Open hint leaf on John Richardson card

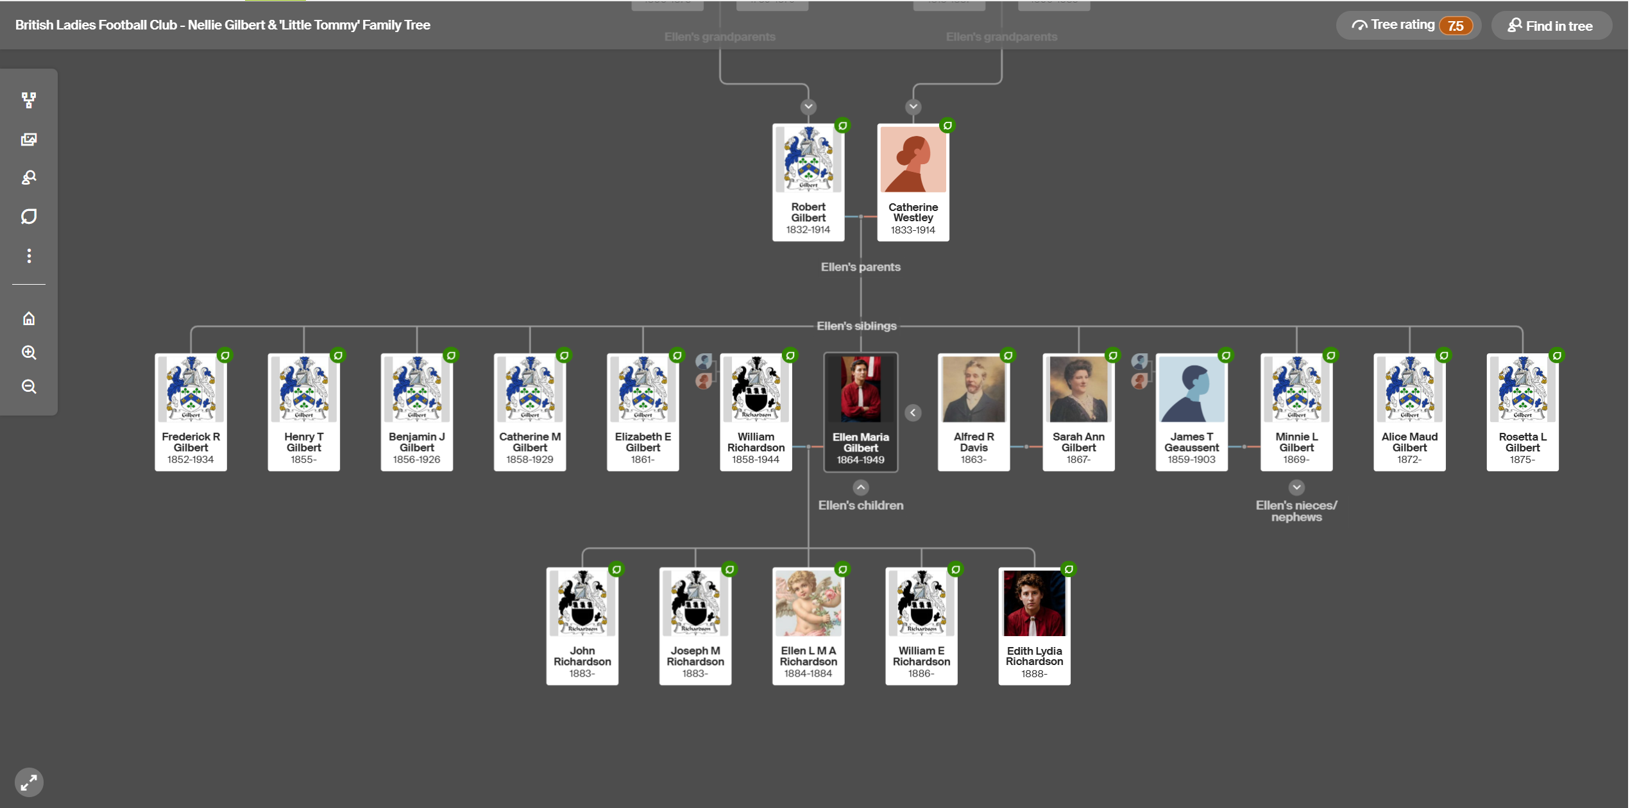click(x=616, y=569)
